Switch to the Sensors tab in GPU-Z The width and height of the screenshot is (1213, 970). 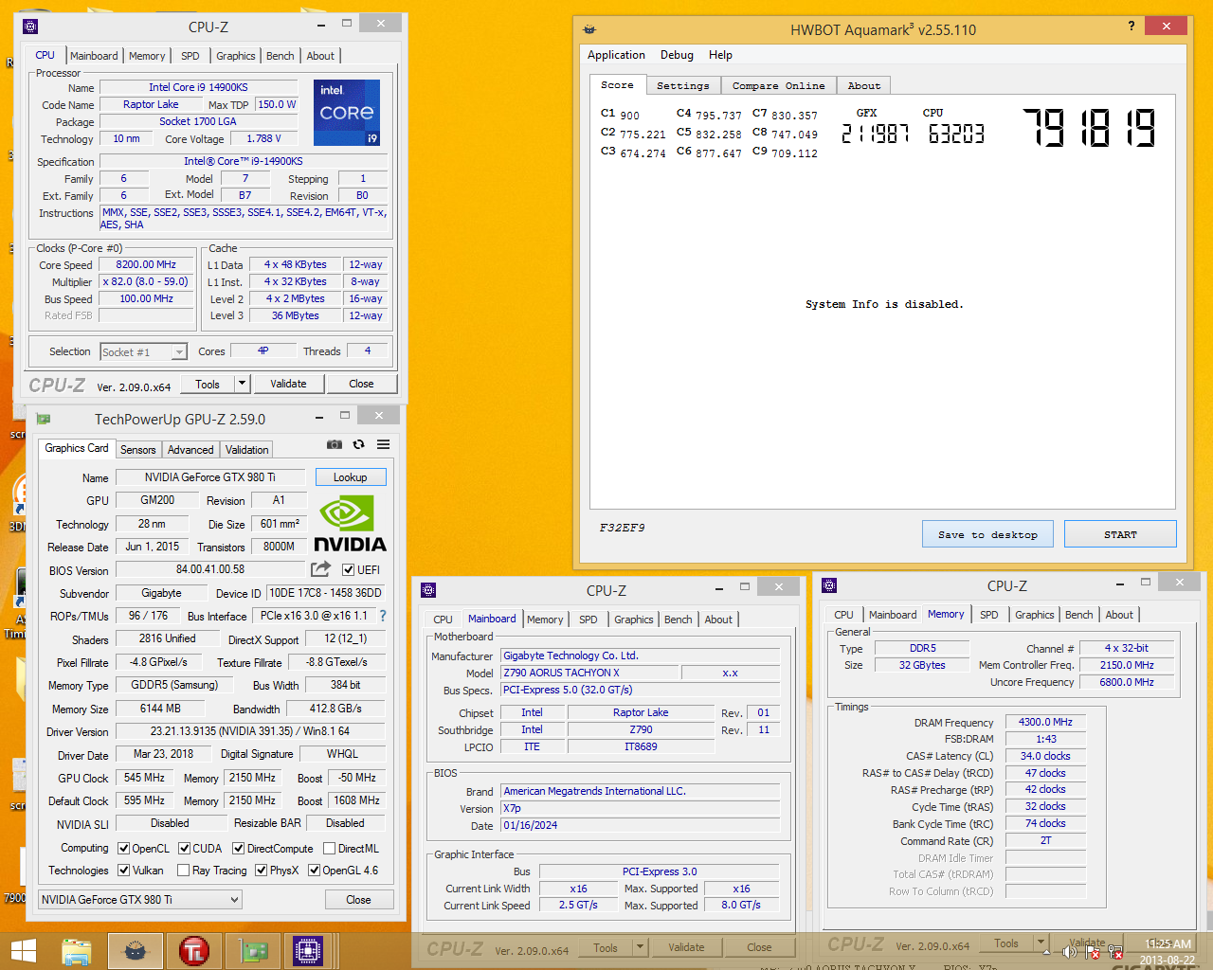pyautogui.click(x=137, y=450)
